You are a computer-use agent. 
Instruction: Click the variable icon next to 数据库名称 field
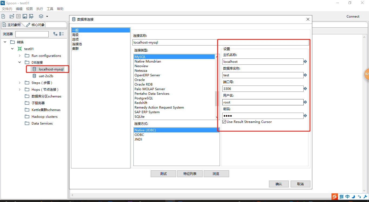[305, 75]
